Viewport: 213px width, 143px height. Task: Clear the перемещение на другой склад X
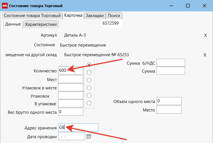click(205, 55)
